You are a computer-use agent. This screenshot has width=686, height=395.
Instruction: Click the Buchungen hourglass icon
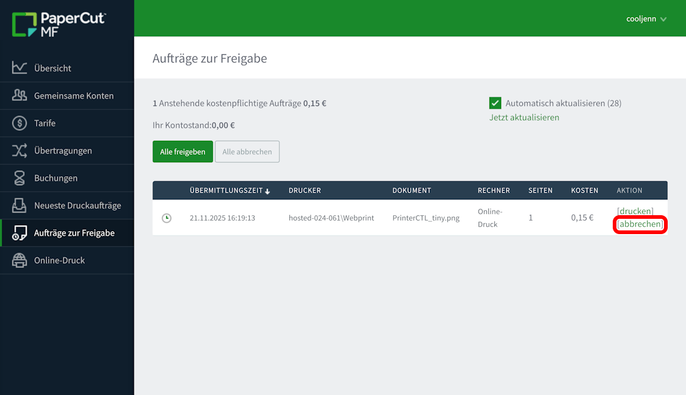pyautogui.click(x=20, y=178)
